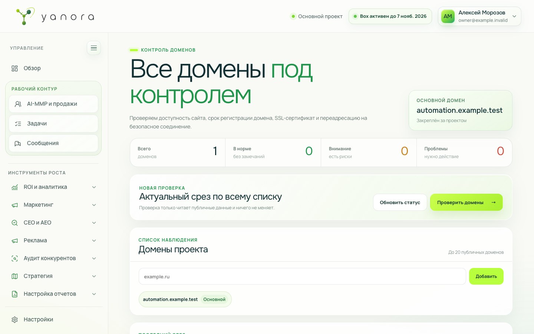
Task: Click the Проблемы counter tile
Action: pos(464,153)
